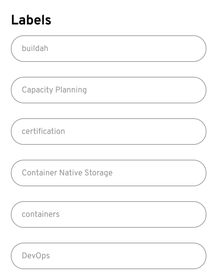
Task: Click the containers label pill
Action: 108,214
